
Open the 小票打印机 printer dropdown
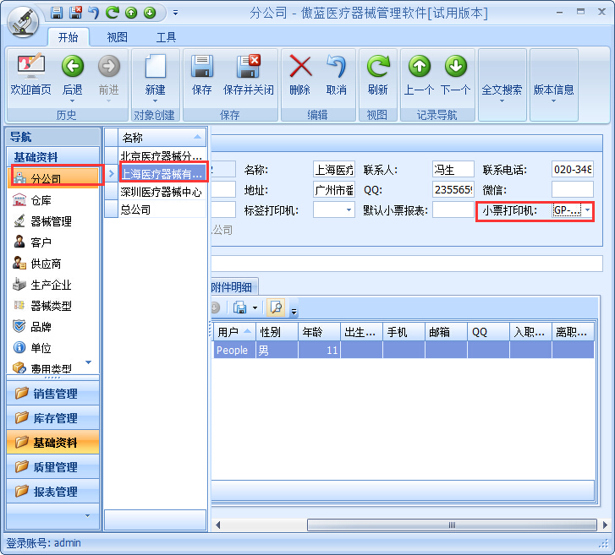pos(586,210)
